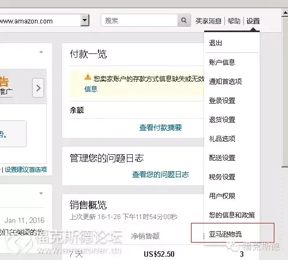Image resolution: width=288 pixels, height=260 pixels.
Task: Click the 净销售额 column header
Action: pos(145,236)
